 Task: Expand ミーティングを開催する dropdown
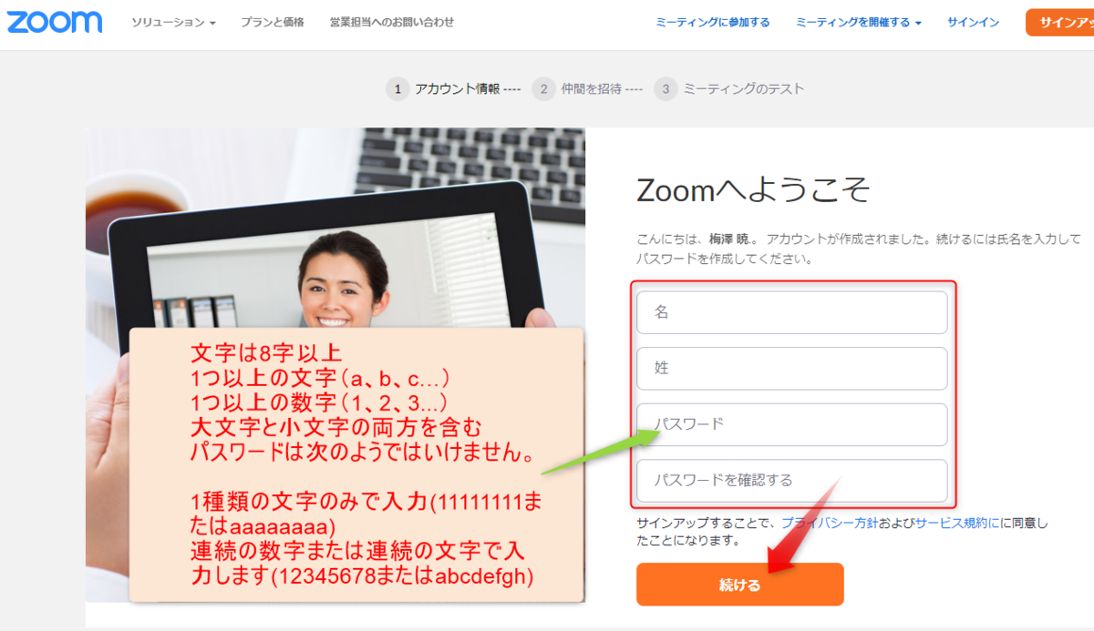click(859, 22)
